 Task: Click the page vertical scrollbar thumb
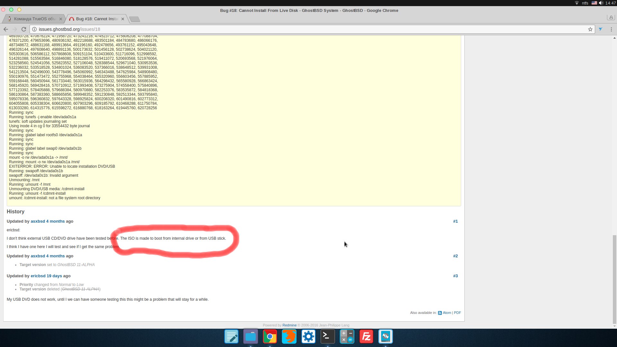[614, 280]
